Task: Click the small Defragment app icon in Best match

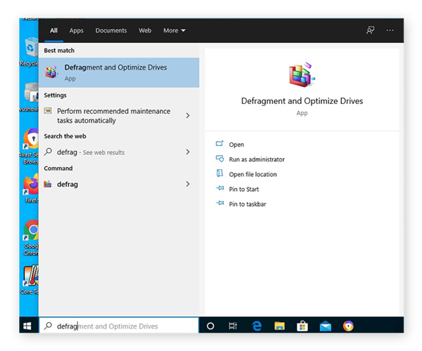Action: [x=51, y=72]
